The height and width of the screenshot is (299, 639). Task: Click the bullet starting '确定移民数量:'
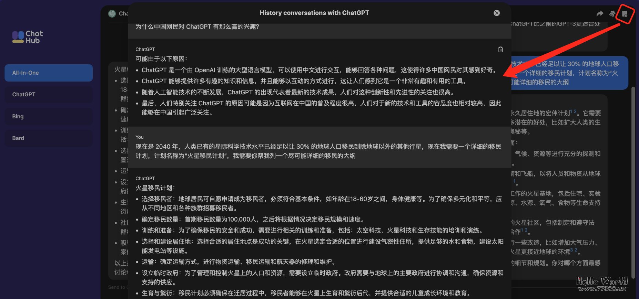click(254, 219)
